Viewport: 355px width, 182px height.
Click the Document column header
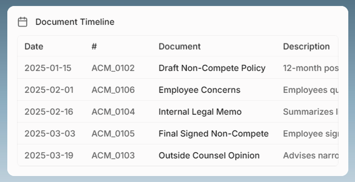pyautogui.click(x=179, y=46)
